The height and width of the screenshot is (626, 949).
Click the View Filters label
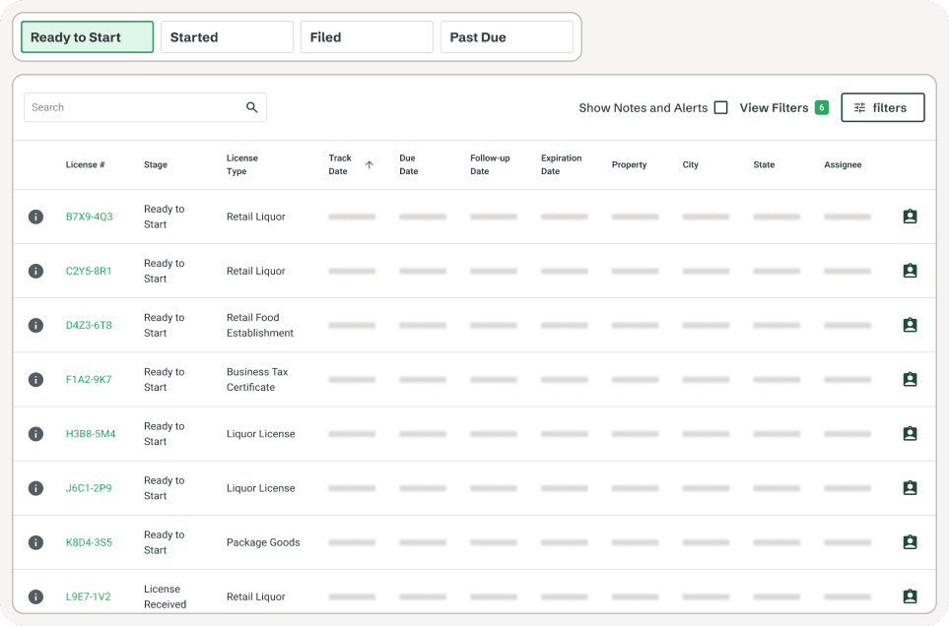click(774, 107)
